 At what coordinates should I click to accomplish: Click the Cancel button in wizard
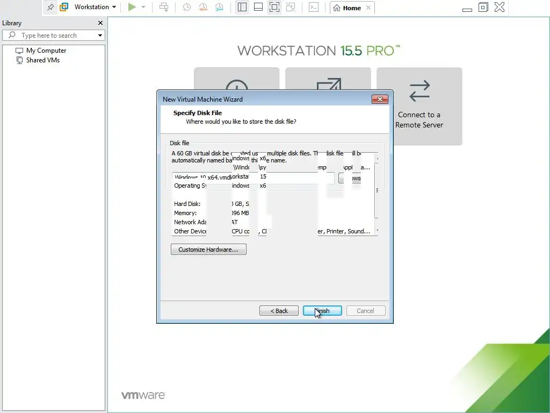366,311
